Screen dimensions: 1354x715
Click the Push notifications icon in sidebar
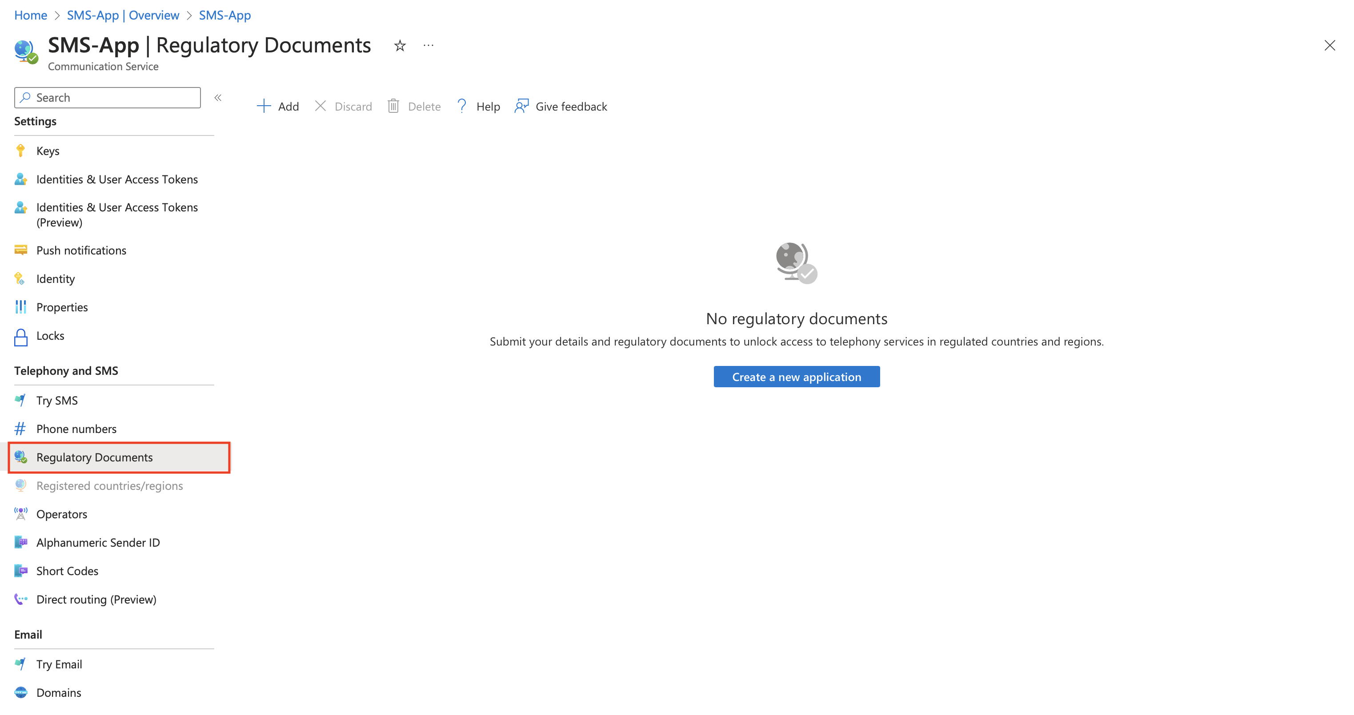click(x=21, y=250)
